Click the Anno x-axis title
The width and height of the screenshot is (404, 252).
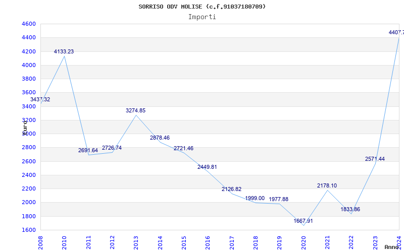coord(391,247)
